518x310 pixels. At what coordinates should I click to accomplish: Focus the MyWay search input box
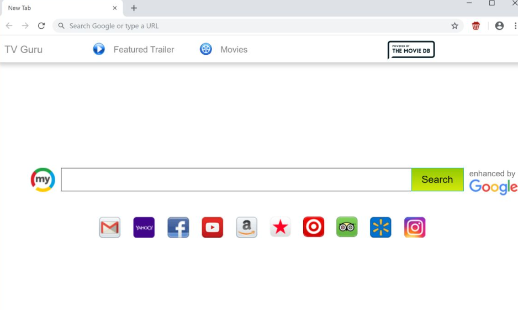pos(236,180)
